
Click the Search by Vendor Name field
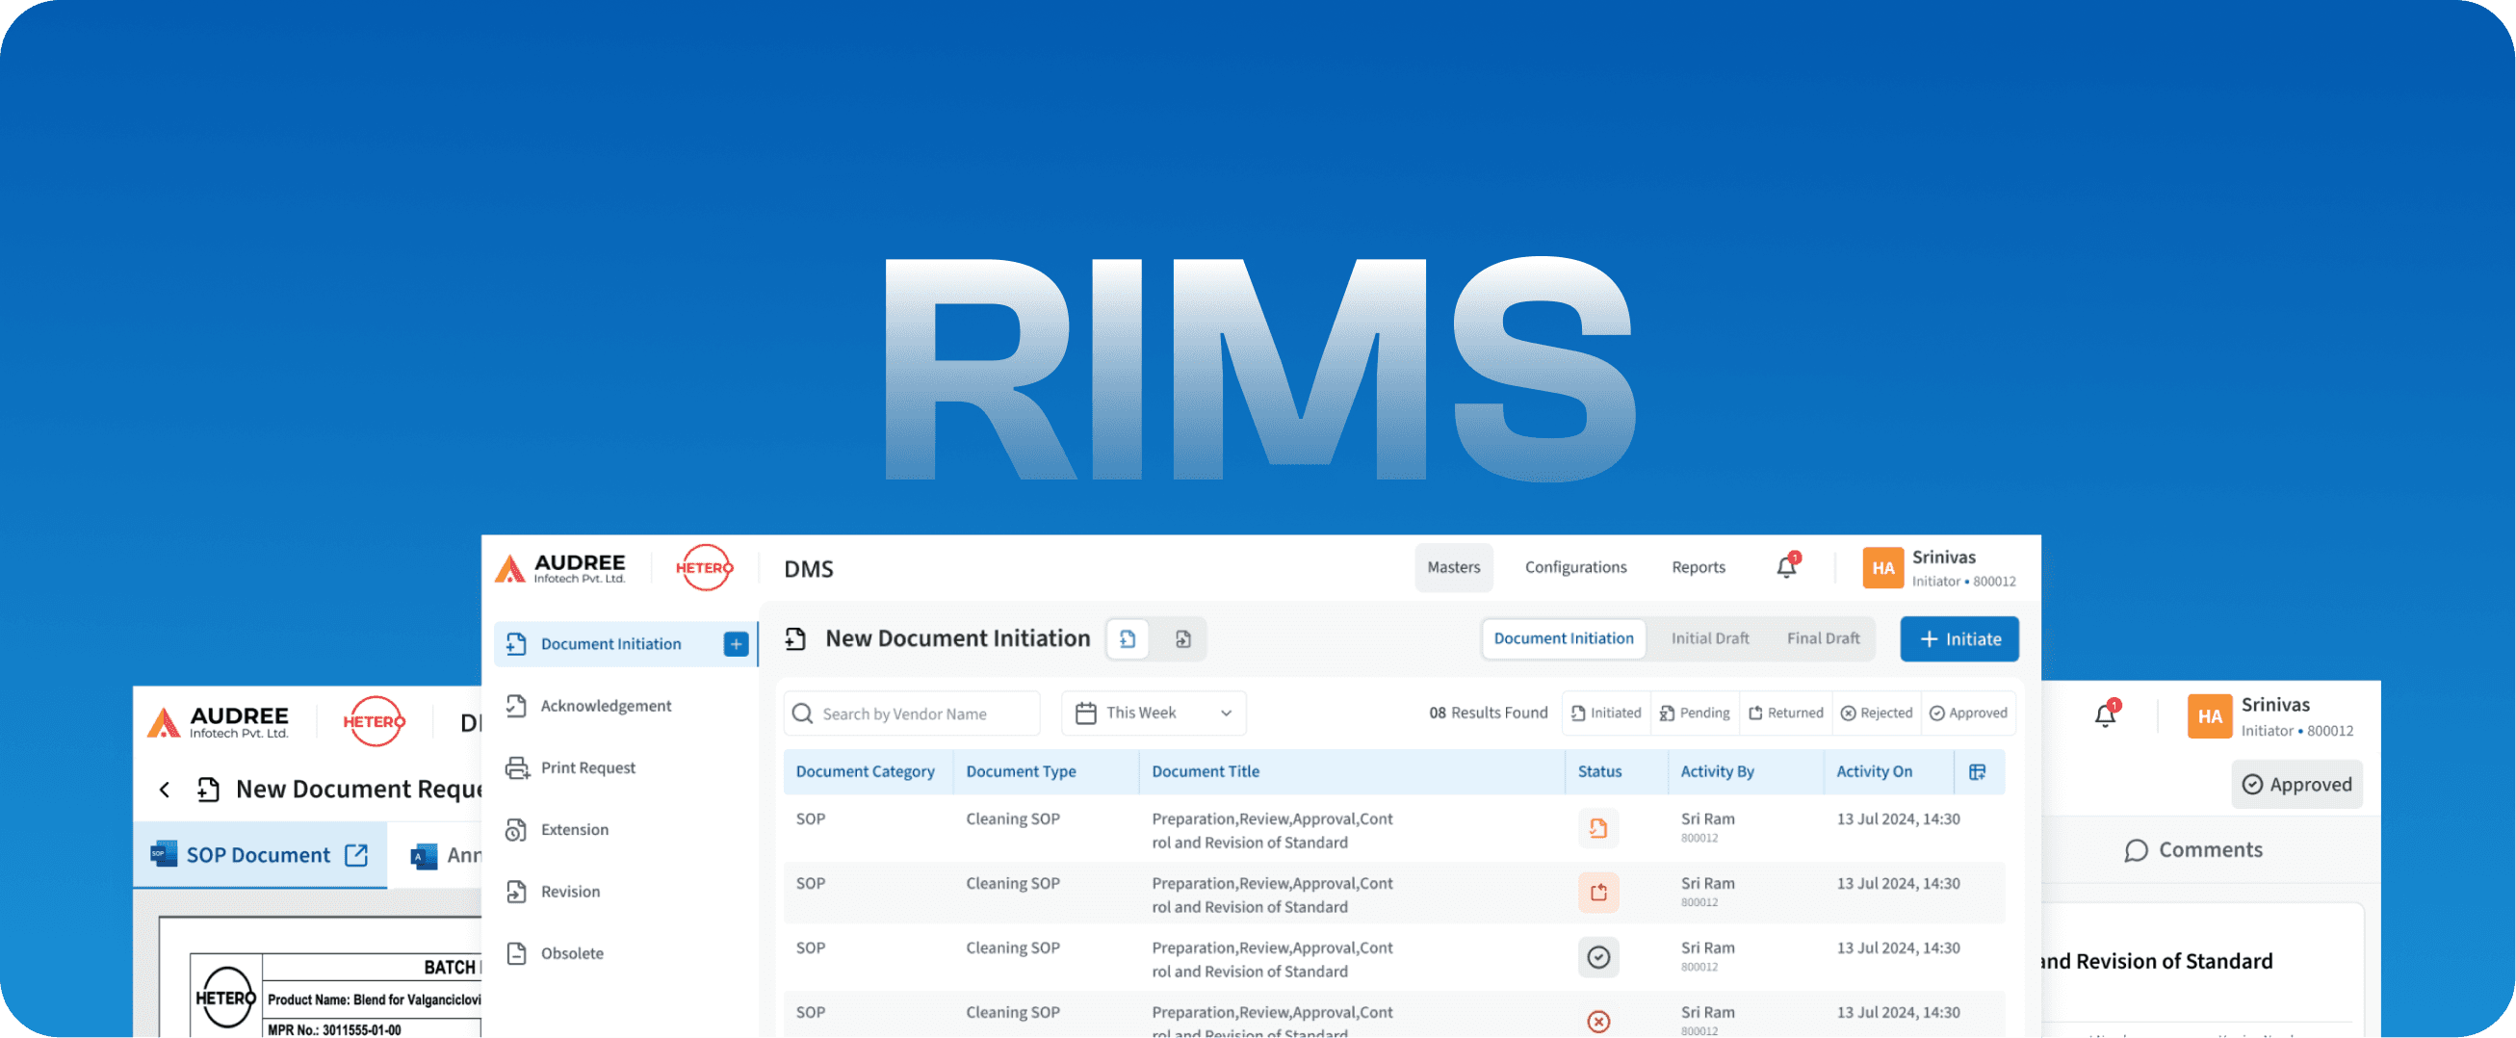pos(911,714)
